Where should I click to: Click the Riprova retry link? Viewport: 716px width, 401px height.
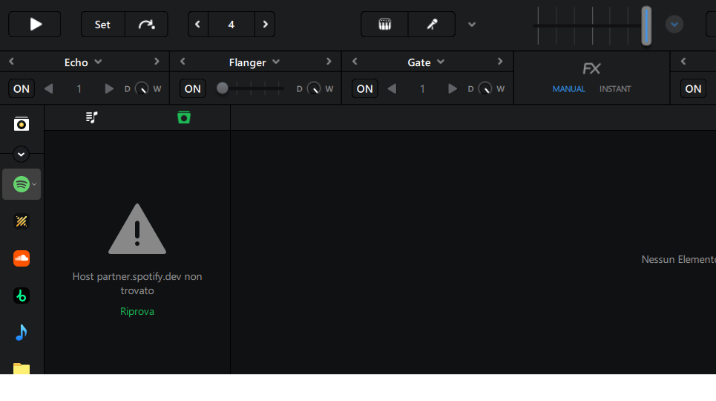[x=137, y=311]
